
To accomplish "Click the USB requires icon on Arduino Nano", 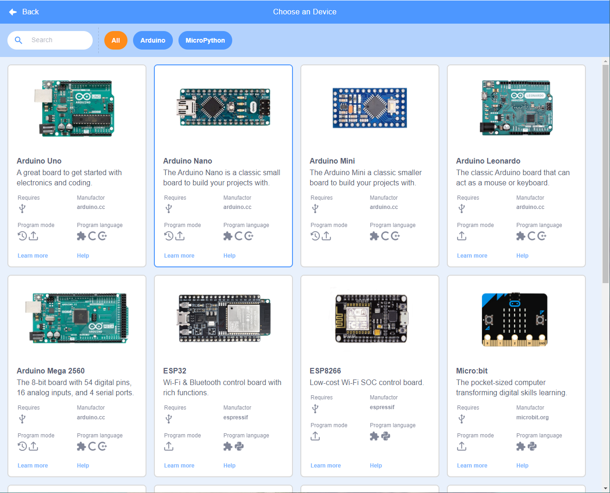I will pos(169,209).
